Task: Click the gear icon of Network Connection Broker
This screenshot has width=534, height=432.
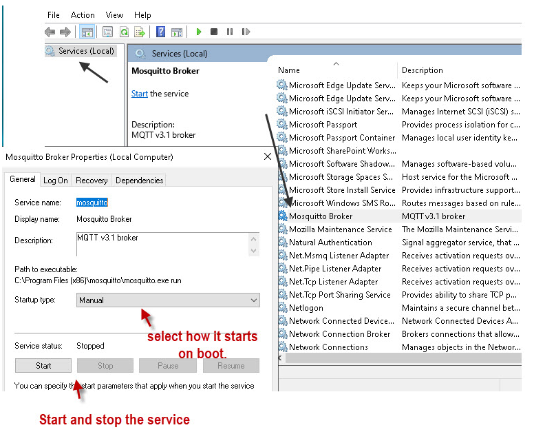Action: click(283, 333)
